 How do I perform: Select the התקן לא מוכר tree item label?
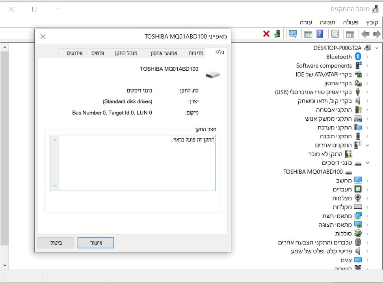[325, 154]
